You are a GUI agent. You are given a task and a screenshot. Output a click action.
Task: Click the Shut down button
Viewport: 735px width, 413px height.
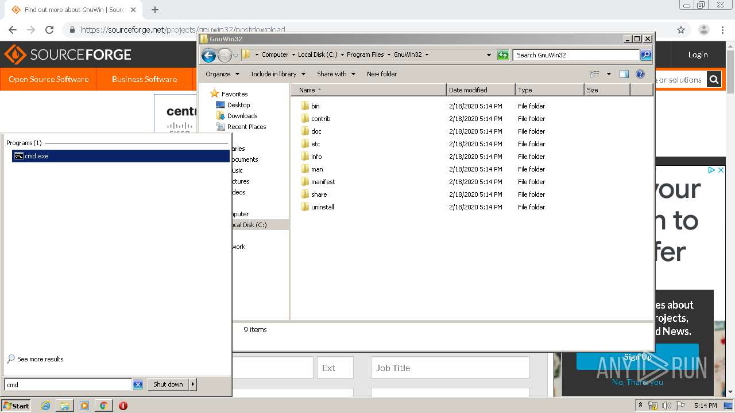[168, 385]
